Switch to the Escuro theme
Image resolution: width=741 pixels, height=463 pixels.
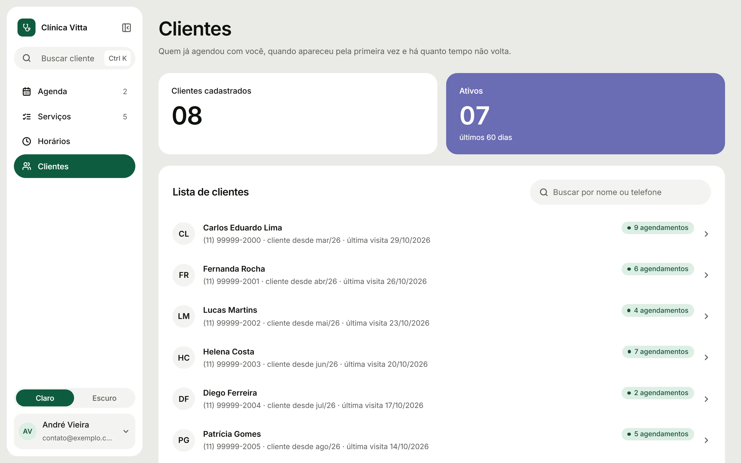pos(104,398)
